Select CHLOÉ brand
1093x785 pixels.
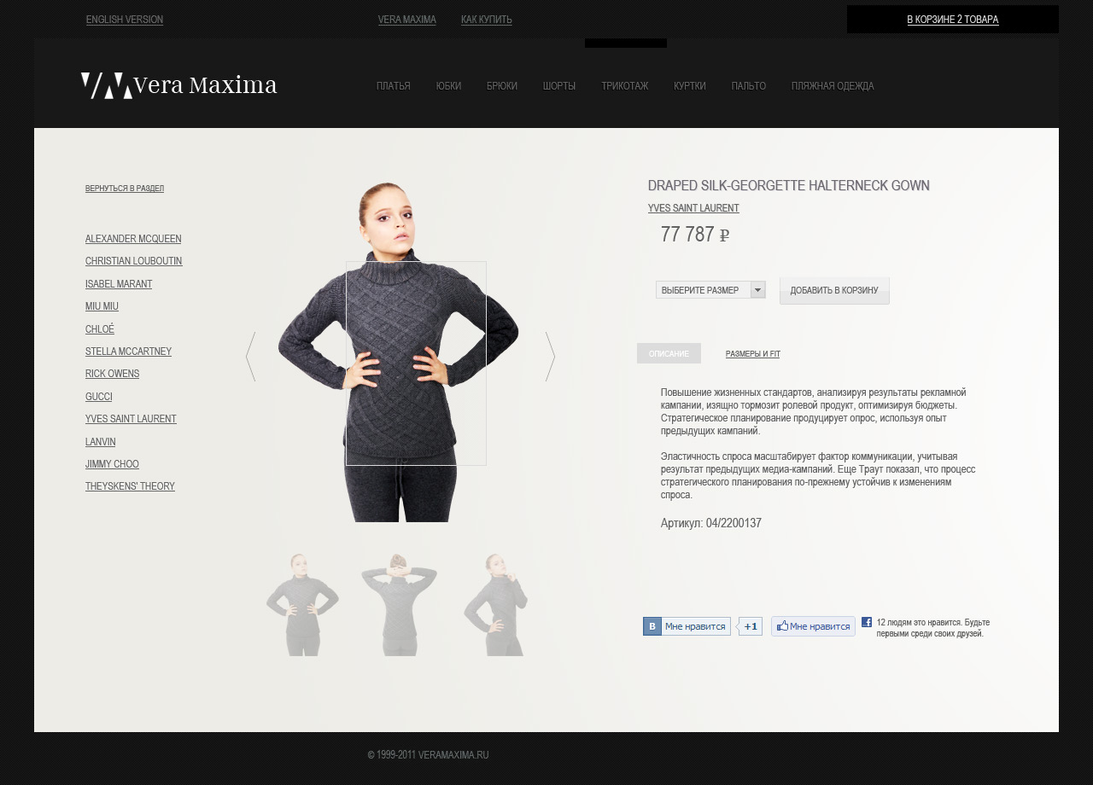point(100,329)
